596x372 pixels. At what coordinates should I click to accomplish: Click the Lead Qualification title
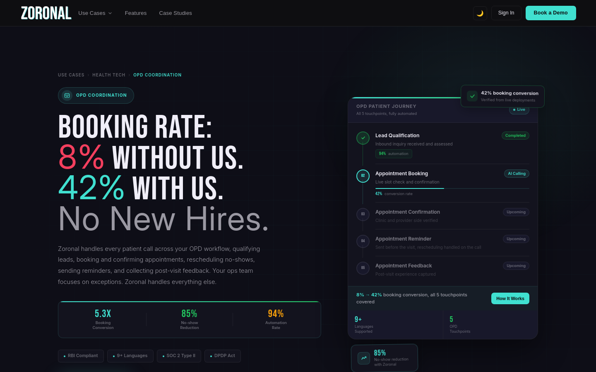397,136
